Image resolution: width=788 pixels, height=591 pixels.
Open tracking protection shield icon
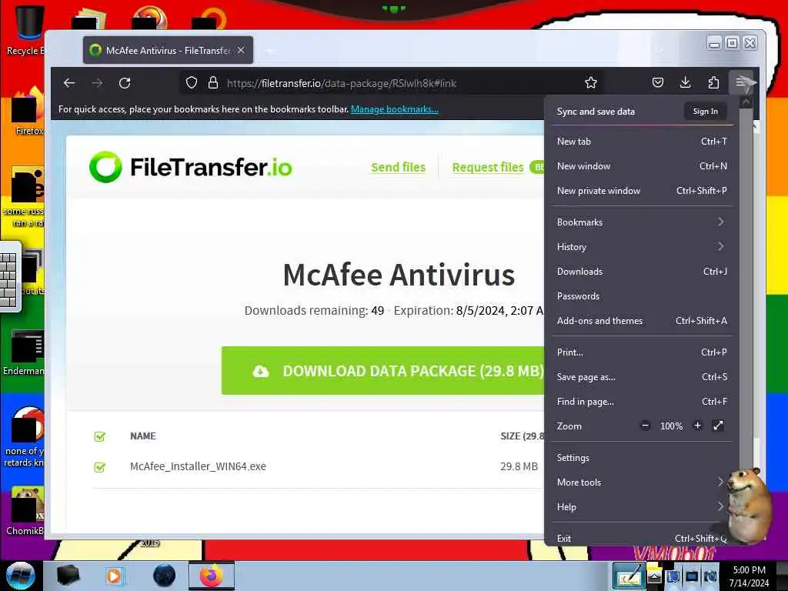pos(192,83)
